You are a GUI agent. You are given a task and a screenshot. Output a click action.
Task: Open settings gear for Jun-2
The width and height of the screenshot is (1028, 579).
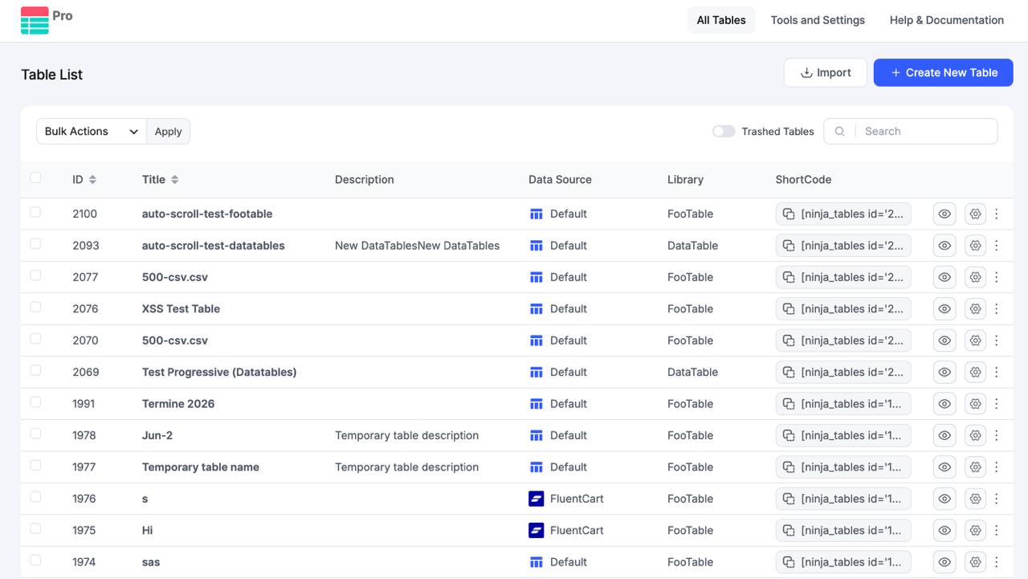point(975,435)
